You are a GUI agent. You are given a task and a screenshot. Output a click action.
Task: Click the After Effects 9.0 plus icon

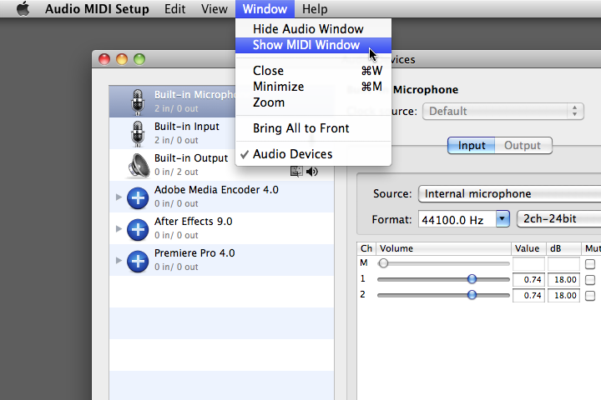pos(138,229)
